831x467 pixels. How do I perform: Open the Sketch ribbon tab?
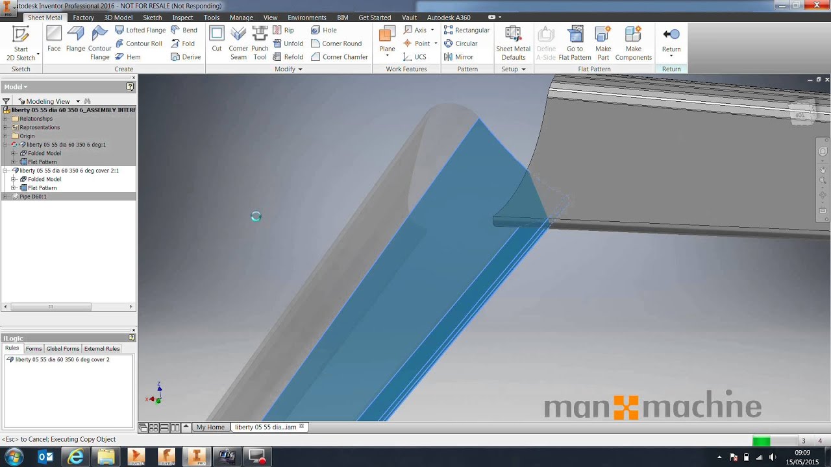tap(153, 18)
